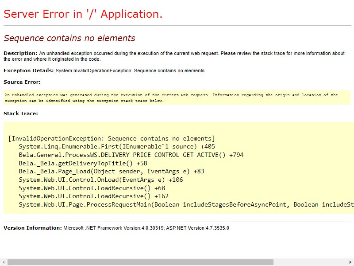Click the 'System.Linq.Enumerable.First' stack trace line
The image size is (354, 266).
(x=117, y=147)
